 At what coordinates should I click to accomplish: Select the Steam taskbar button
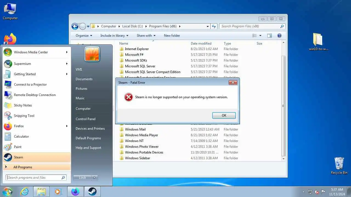92,192
